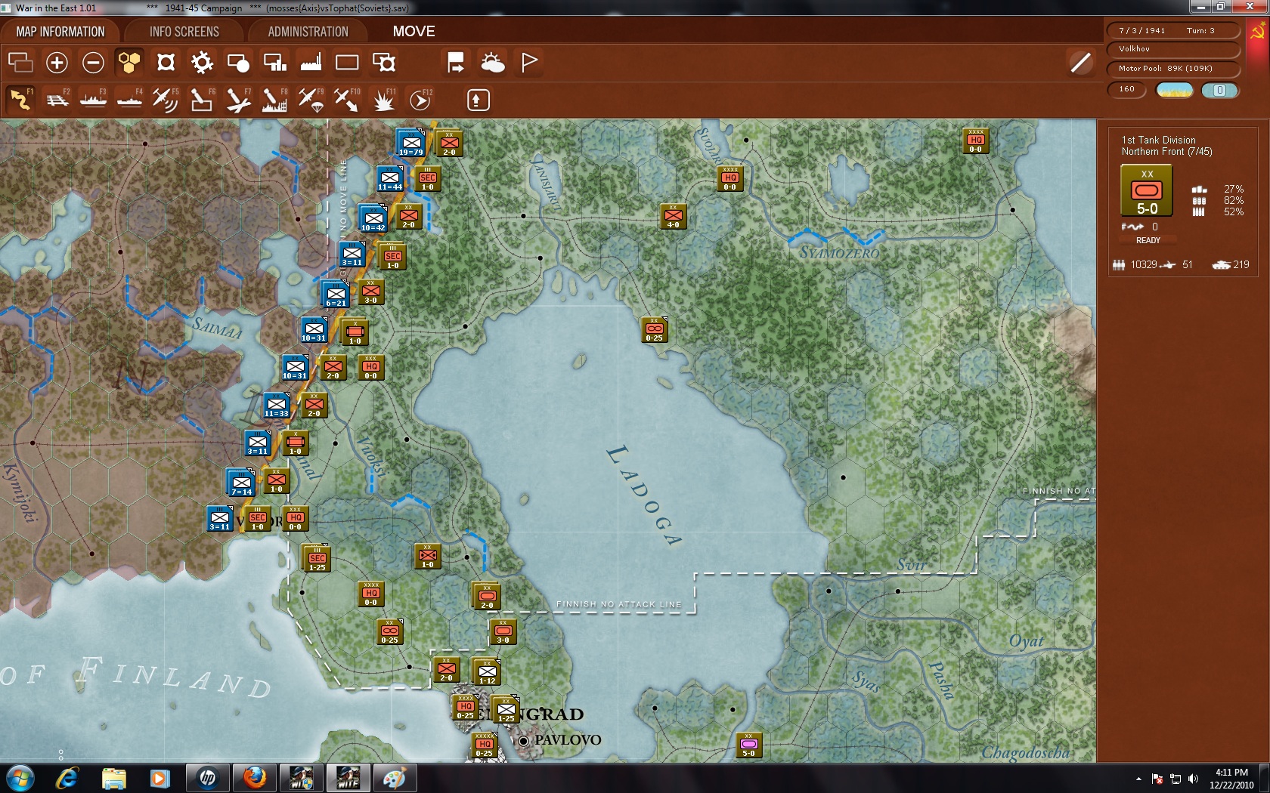Viewport: 1270px width, 793px height.
Task: Select the Finnish unit labeled 7=14
Action: click(x=241, y=483)
